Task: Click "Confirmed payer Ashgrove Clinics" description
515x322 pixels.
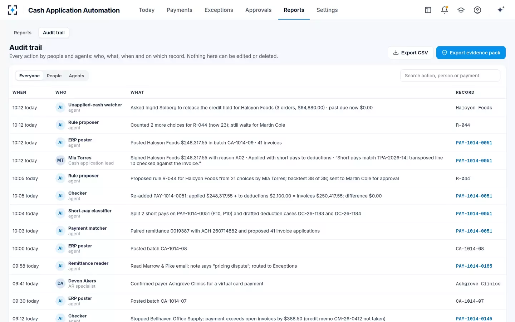Action: pyautogui.click(x=197, y=284)
